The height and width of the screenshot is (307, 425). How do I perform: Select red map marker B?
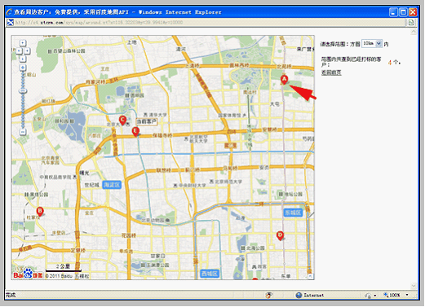[x=40, y=212]
